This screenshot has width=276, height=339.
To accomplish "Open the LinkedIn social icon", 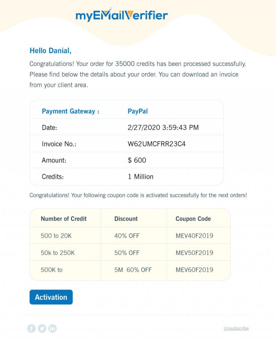I will (x=52, y=328).
